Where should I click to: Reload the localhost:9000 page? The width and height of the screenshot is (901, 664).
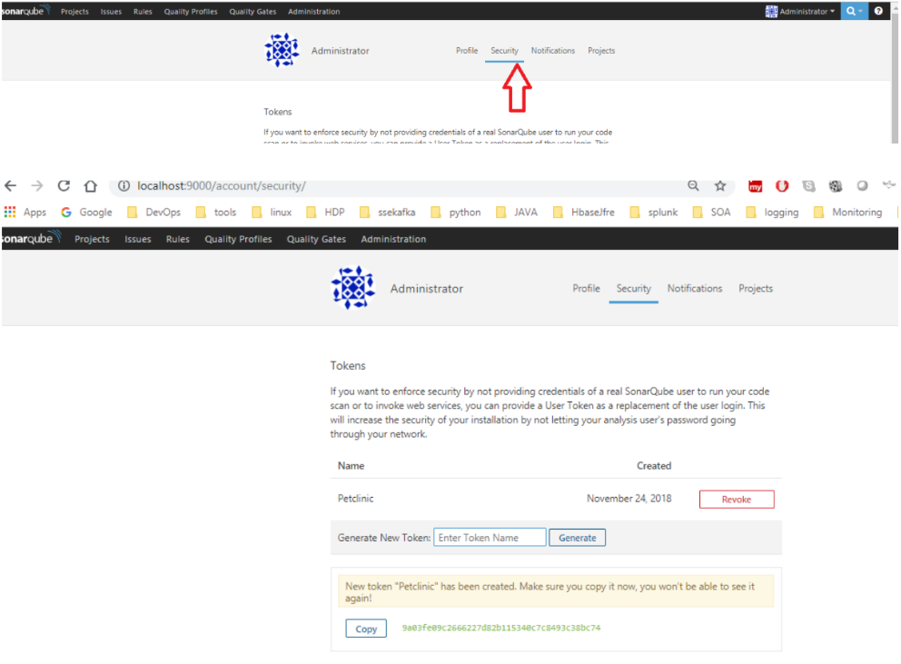point(64,185)
